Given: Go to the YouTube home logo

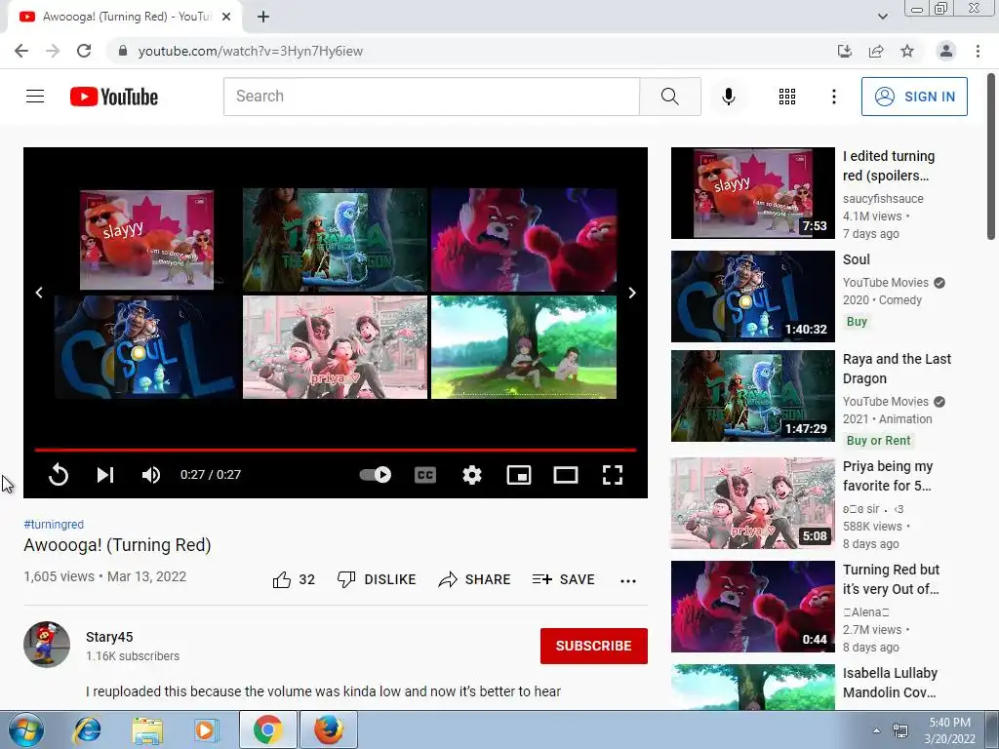Looking at the screenshot, I should pos(114,97).
